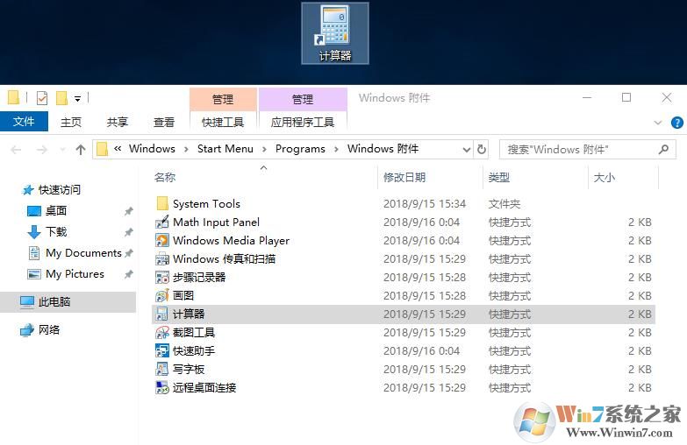Click the 远程桌面连接 remote desktop icon
This screenshot has height=445, width=687.
[162, 388]
